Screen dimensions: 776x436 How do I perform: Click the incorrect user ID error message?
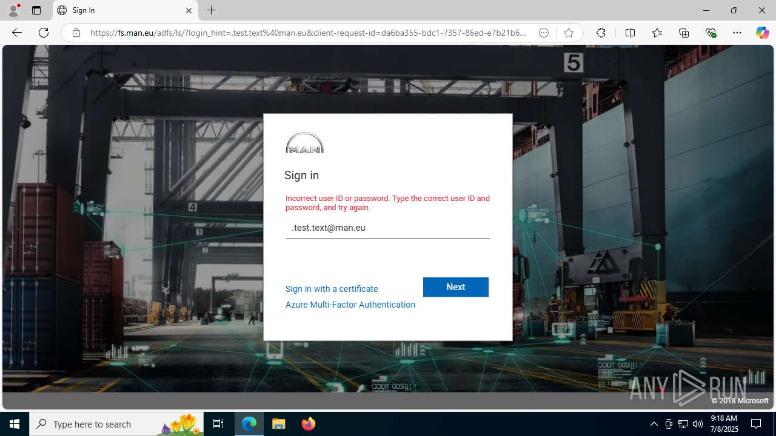[x=388, y=203]
